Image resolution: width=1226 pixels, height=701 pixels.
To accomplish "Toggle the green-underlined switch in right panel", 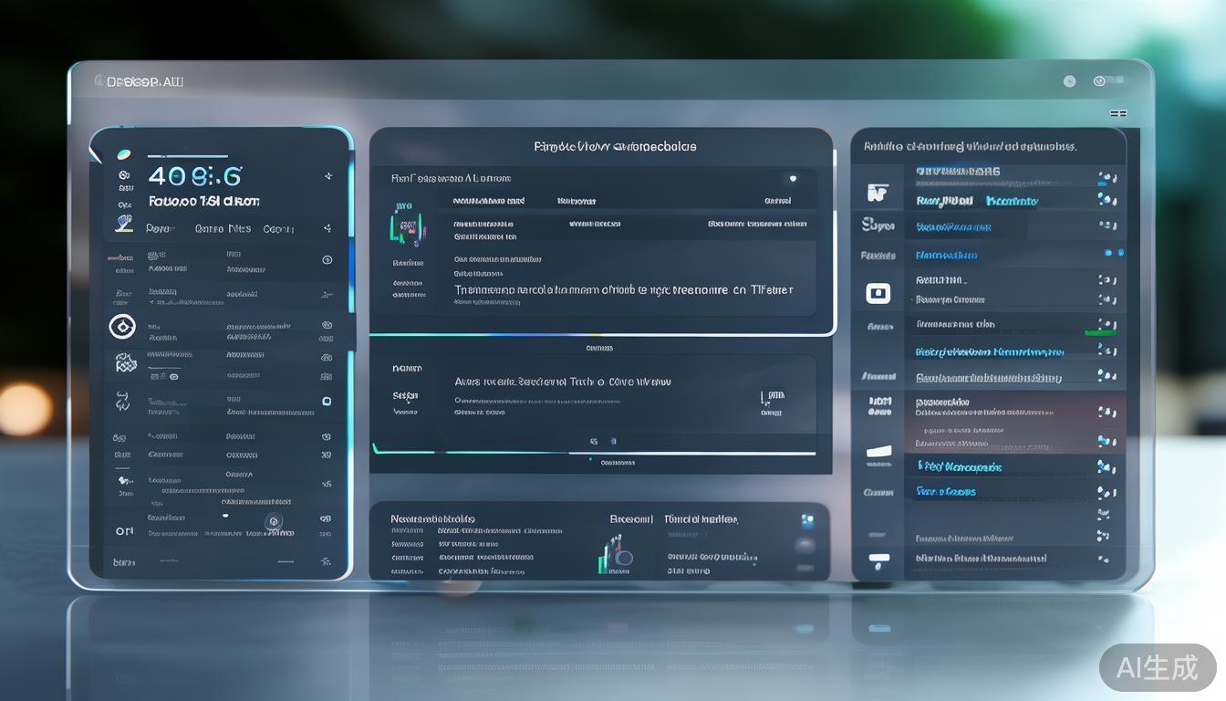I will pyautogui.click(x=1106, y=326).
